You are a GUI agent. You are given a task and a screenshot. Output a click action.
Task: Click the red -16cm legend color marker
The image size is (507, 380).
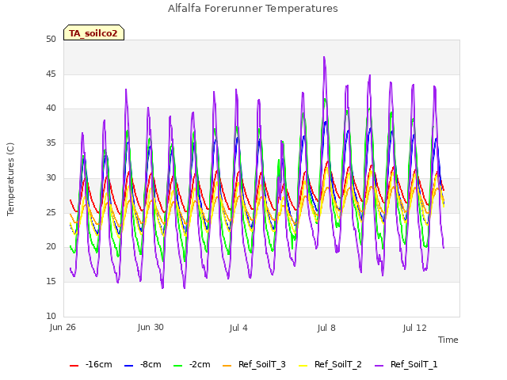[x=74, y=366]
